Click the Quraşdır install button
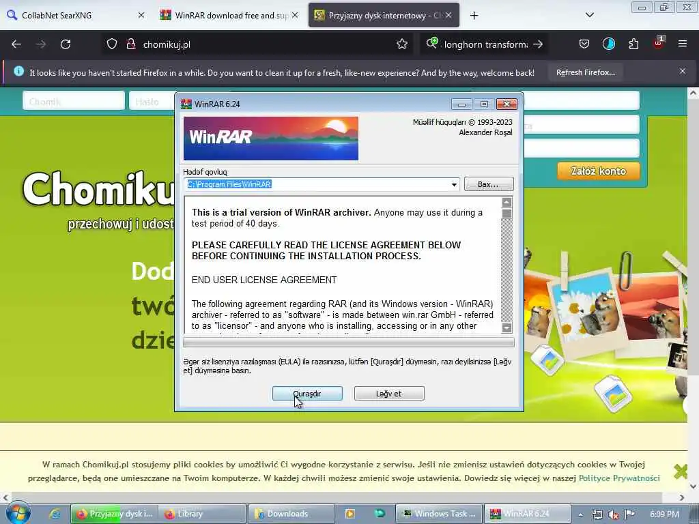 307,394
